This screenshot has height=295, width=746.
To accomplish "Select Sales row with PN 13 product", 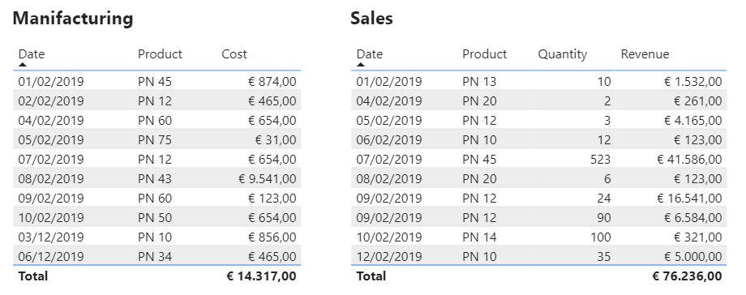I will 539,81.
